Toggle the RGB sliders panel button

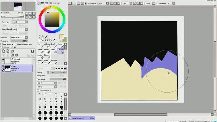(x=43, y=3)
